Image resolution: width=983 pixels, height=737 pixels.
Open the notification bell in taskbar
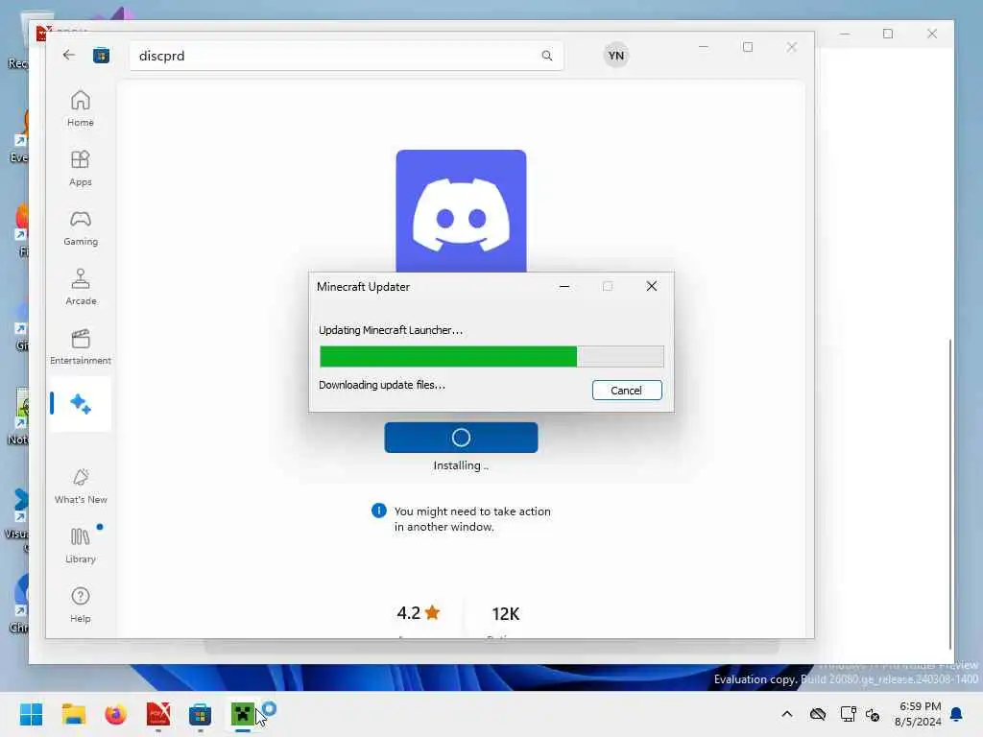[x=957, y=714]
